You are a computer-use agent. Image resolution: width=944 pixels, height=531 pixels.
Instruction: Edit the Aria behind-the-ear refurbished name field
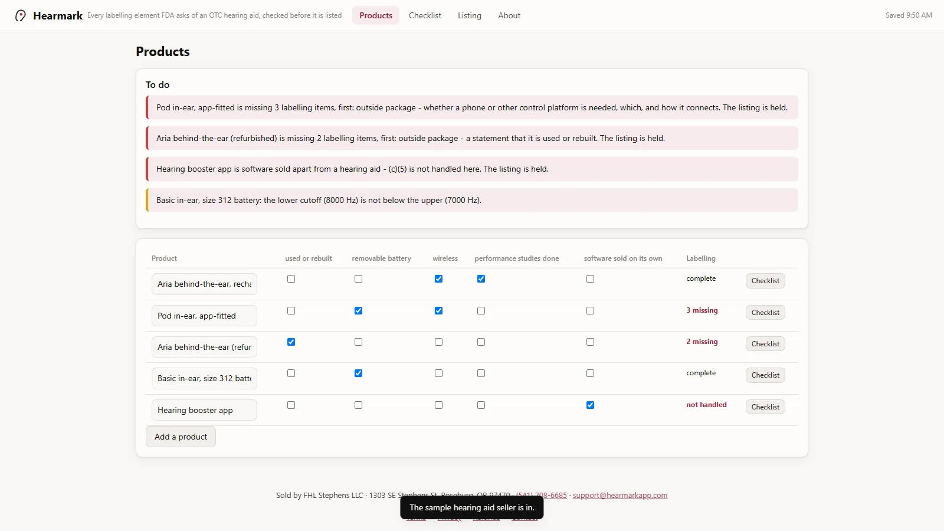coord(204,347)
